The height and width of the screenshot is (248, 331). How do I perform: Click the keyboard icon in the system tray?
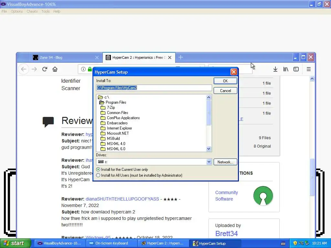[x=283, y=243]
